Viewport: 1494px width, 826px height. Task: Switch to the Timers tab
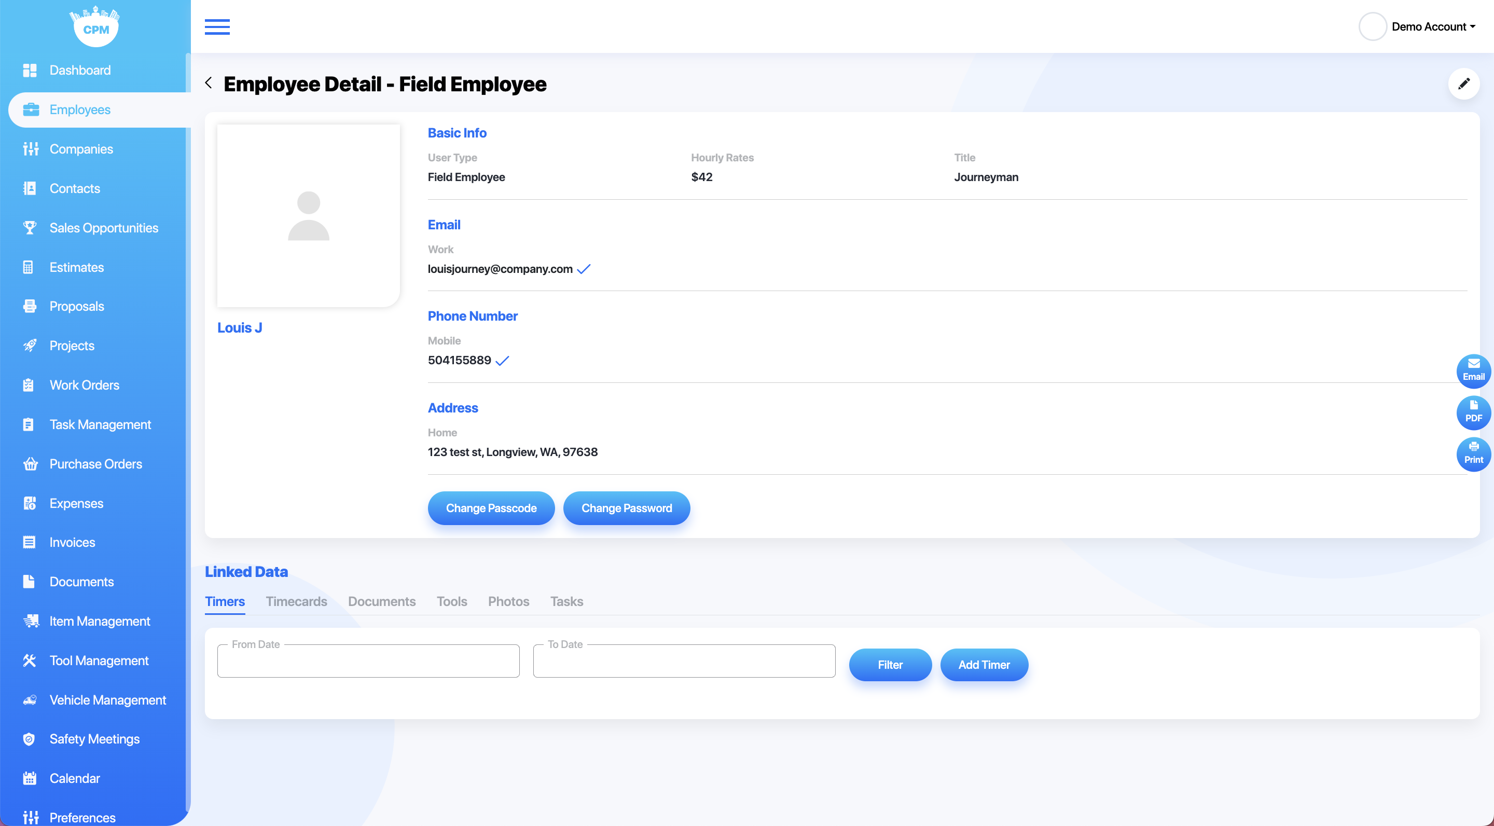point(225,601)
